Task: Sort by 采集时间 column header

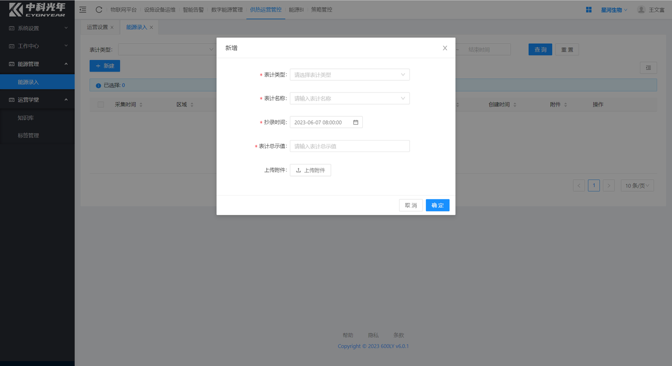Action: pos(126,104)
